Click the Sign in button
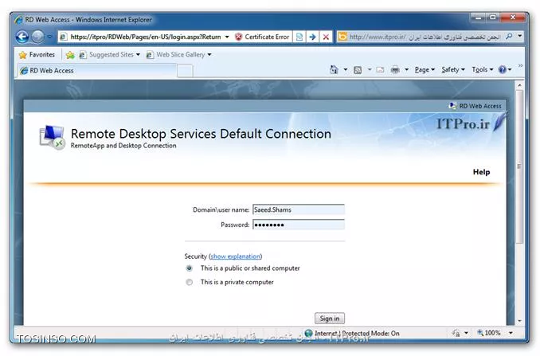540x356 pixels. 330,319
